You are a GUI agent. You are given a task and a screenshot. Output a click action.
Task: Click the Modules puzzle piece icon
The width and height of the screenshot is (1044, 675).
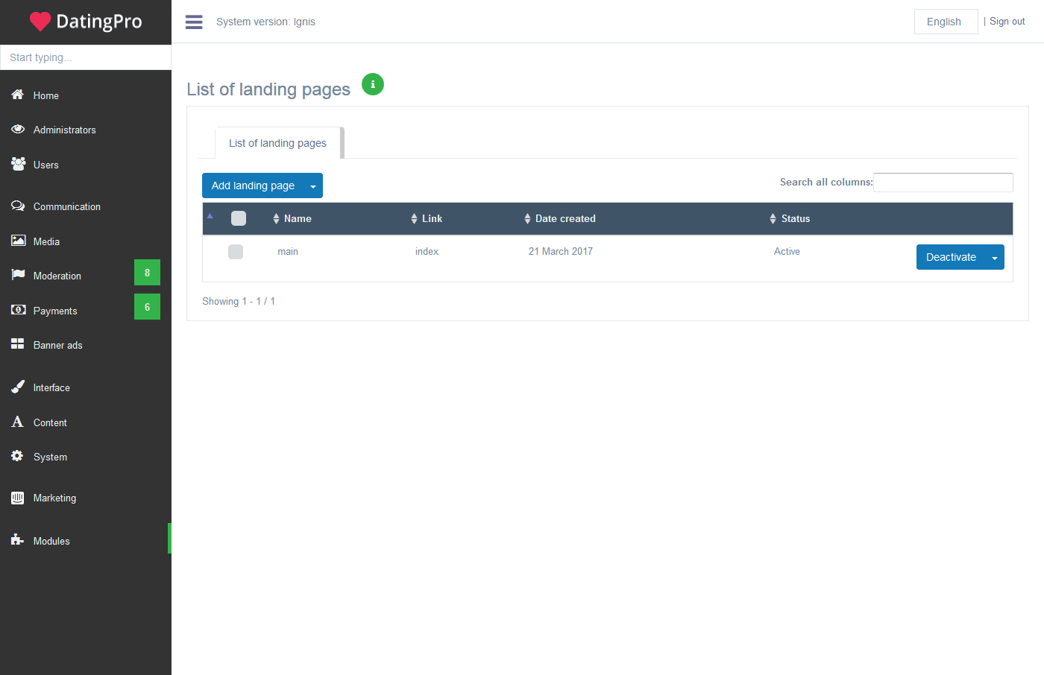pyautogui.click(x=17, y=540)
